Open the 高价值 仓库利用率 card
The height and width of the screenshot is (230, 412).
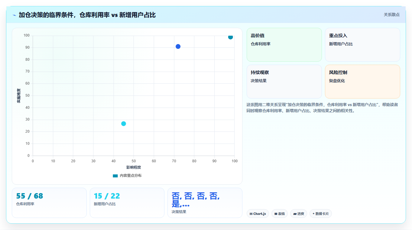[x=284, y=45]
